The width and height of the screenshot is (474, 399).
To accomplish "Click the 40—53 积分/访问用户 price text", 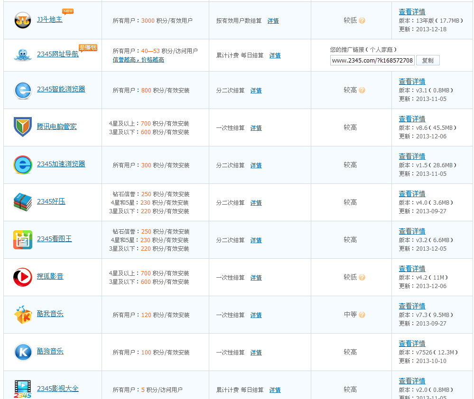I will click(169, 51).
